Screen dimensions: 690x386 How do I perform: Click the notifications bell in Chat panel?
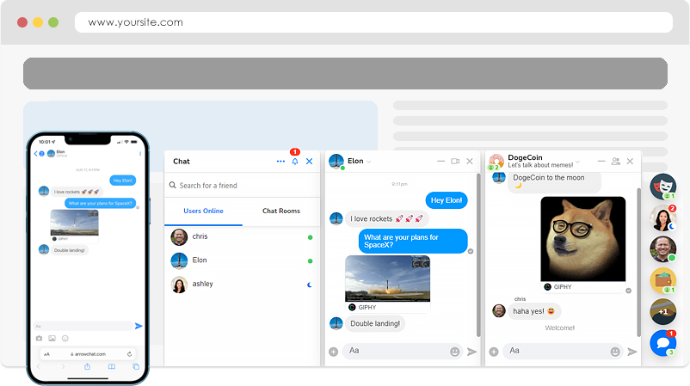click(x=295, y=162)
